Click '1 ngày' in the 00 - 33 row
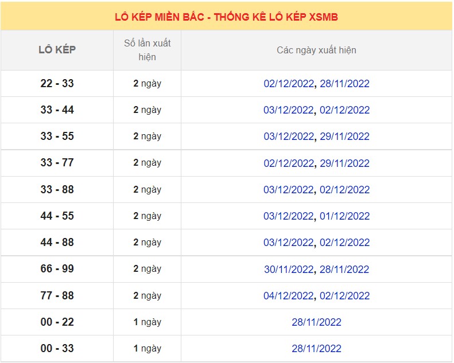Viewport: 454px width, 363px height. tap(147, 348)
